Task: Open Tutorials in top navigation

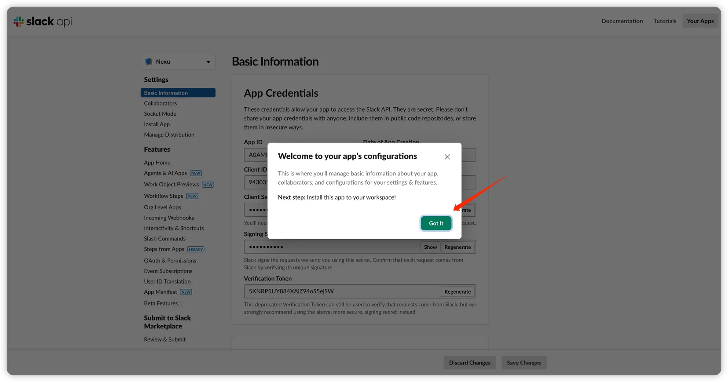Action: coord(665,21)
